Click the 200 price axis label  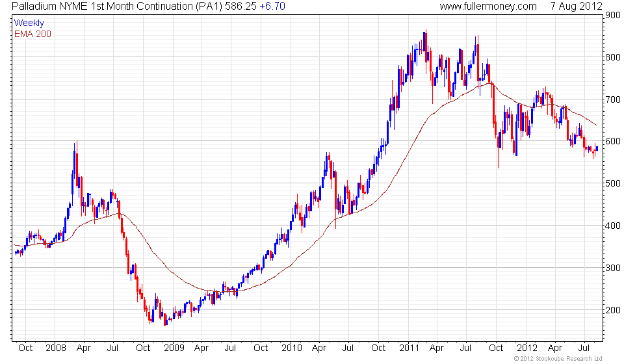pyautogui.click(x=612, y=311)
